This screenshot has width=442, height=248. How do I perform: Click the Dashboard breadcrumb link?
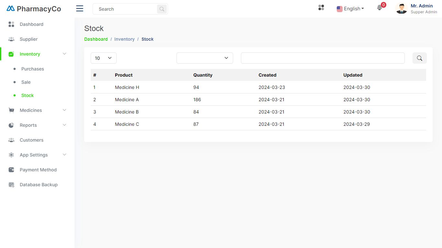pos(96,39)
